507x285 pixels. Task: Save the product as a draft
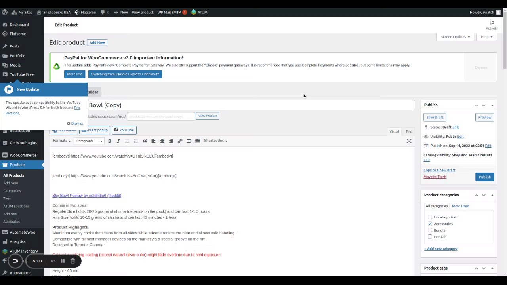(435, 117)
